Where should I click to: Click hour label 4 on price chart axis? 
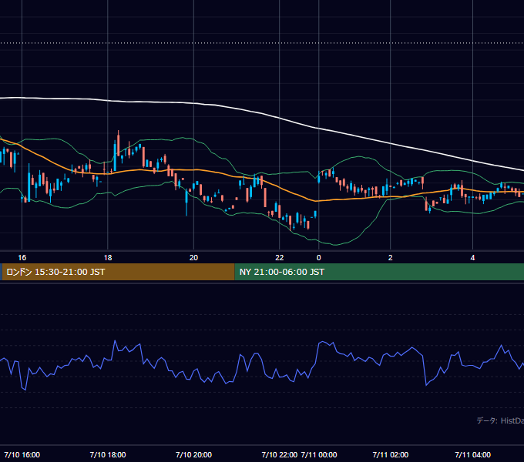[472, 258]
